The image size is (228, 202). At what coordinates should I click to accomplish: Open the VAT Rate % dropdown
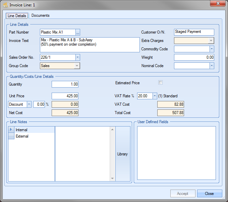click(154, 96)
